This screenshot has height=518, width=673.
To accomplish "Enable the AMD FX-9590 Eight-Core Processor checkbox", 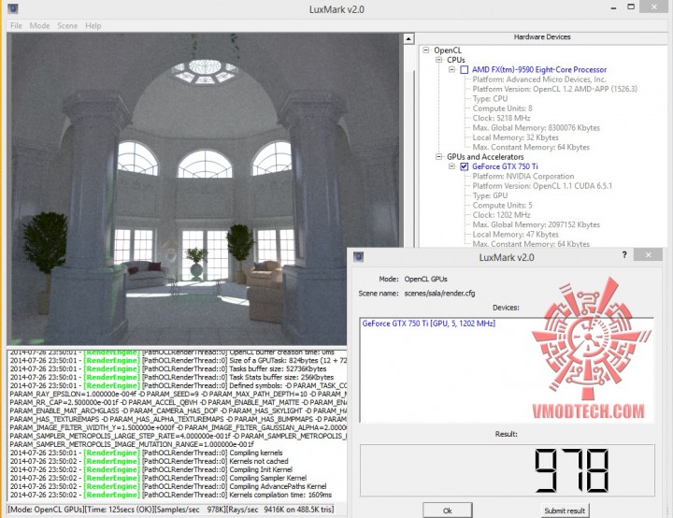I will pos(464,69).
